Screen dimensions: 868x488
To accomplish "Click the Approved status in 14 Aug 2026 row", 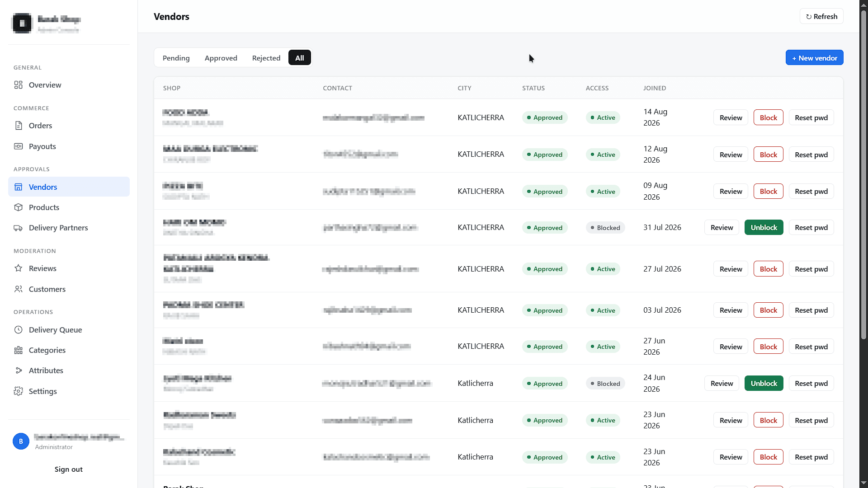I will click(545, 117).
